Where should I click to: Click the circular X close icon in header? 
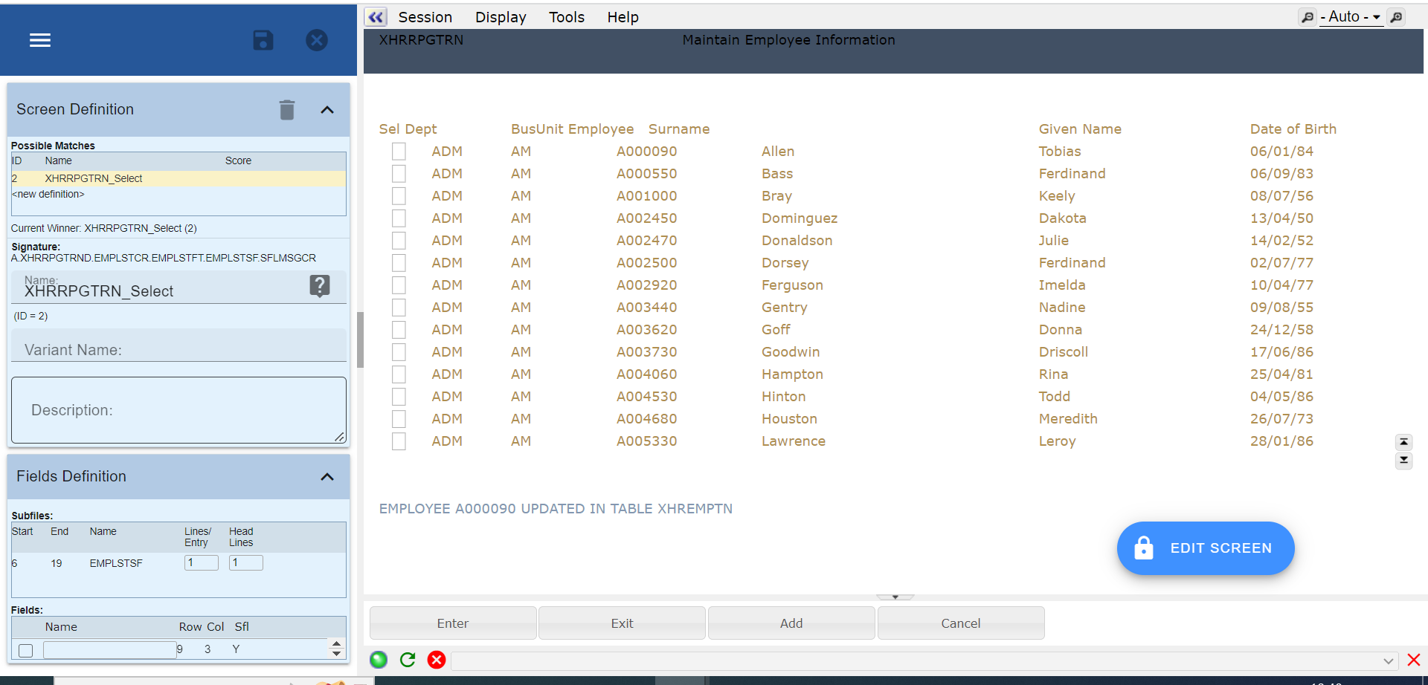click(317, 40)
